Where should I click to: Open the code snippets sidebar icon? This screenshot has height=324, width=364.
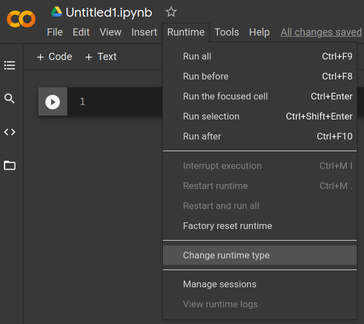pyautogui.click(x=9, y=132)
